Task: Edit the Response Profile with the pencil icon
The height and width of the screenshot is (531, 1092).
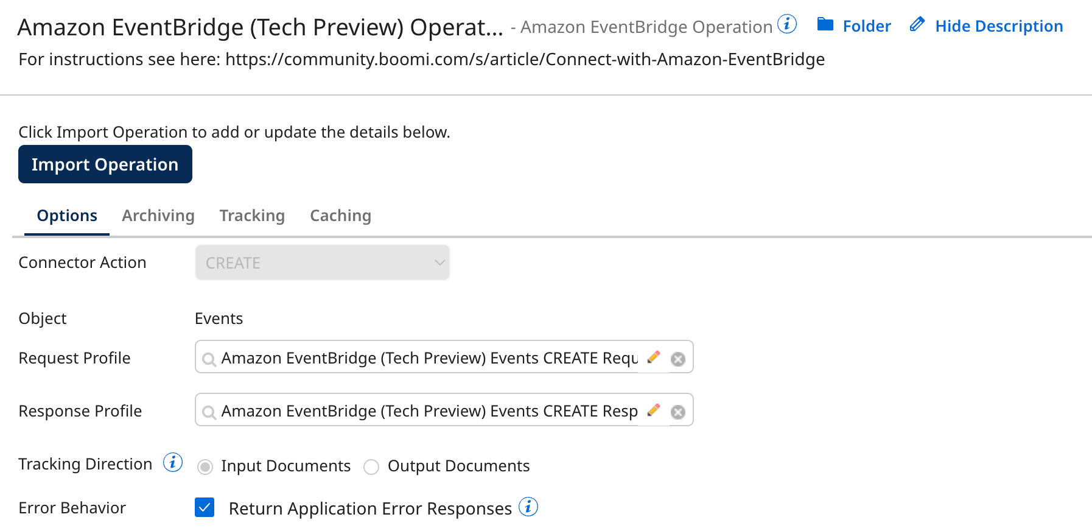Action: 653,410
